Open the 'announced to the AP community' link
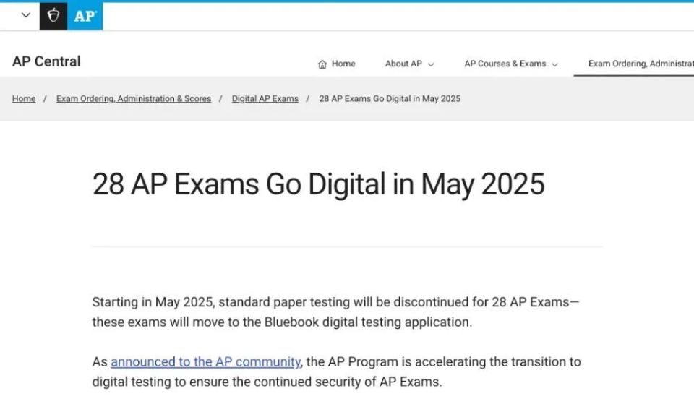The height and width of the screenshot is (399, 694). point(205,361)
